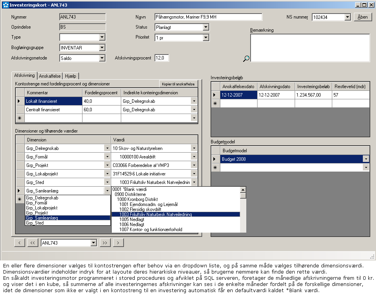Click the Åben button
The height and width of the screenshot is (296, 376).
coord(362,17)
